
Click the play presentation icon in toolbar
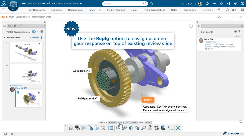tap(77, 128)
